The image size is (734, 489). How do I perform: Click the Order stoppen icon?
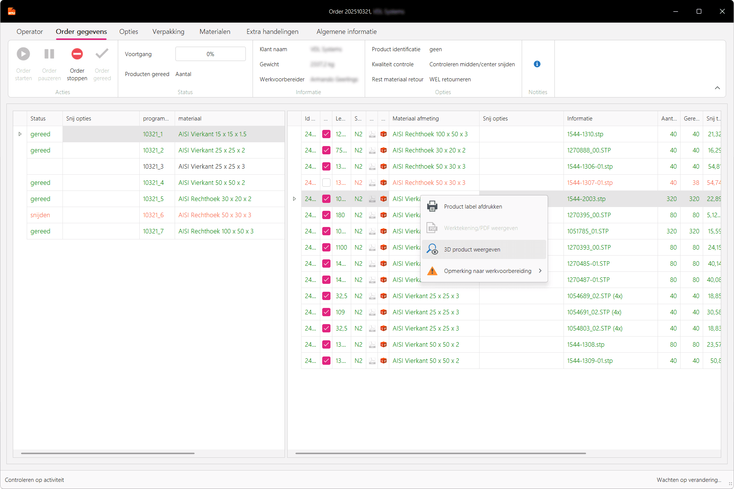pyautogui.click(x=77, y=54)
